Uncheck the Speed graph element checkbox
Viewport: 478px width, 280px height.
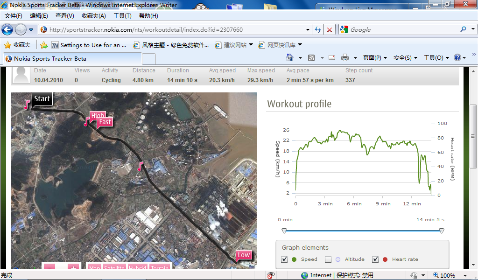(x=284, y=259)
